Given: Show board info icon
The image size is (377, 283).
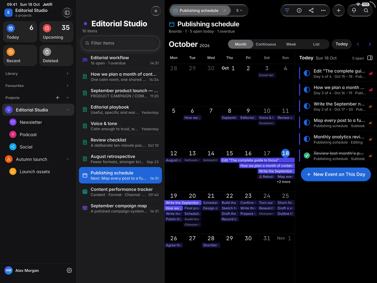Looking at the screenshot, I should pyautogui.click(x=299, y=10).
